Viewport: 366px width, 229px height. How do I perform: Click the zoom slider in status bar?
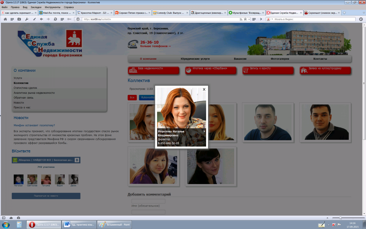(340, 218)
